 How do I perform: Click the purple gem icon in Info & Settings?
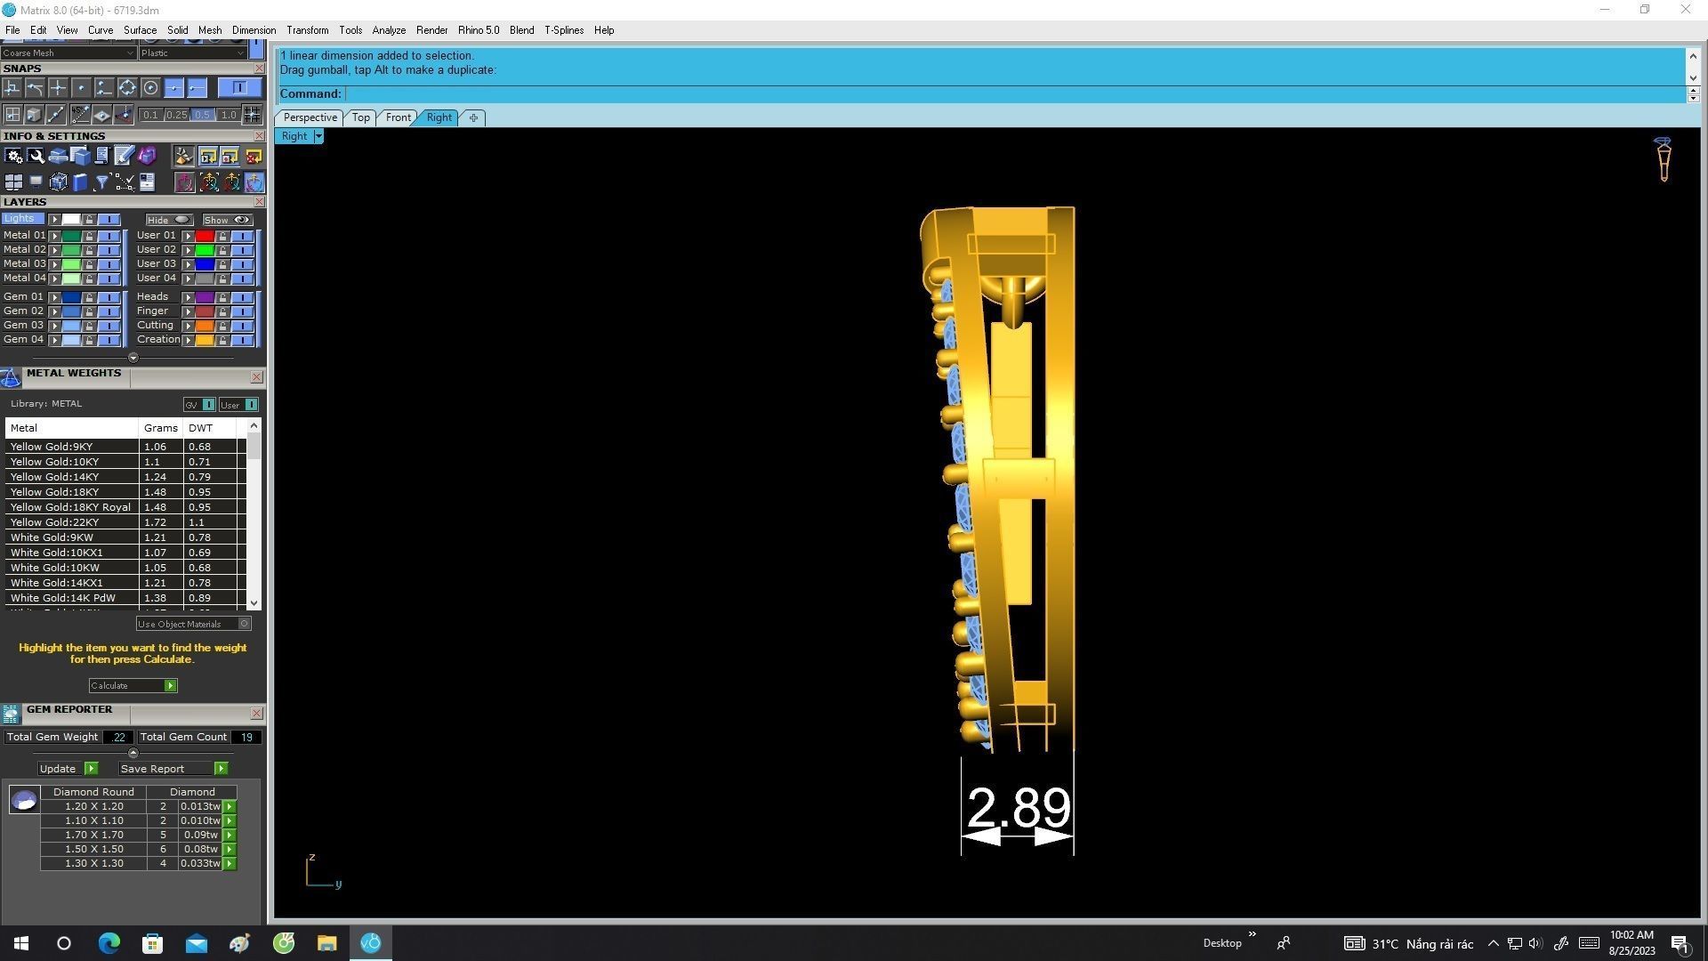coord(147,156)
